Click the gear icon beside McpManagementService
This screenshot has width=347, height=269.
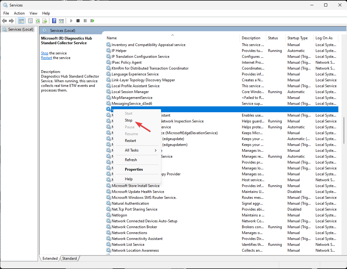click(109, 98)
